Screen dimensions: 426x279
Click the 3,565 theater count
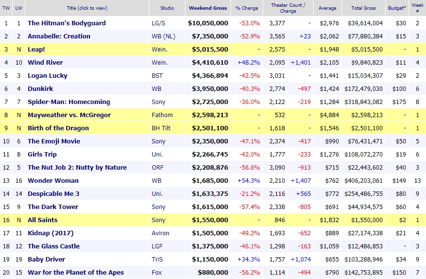pyautogui.click(x=277, y=36)
